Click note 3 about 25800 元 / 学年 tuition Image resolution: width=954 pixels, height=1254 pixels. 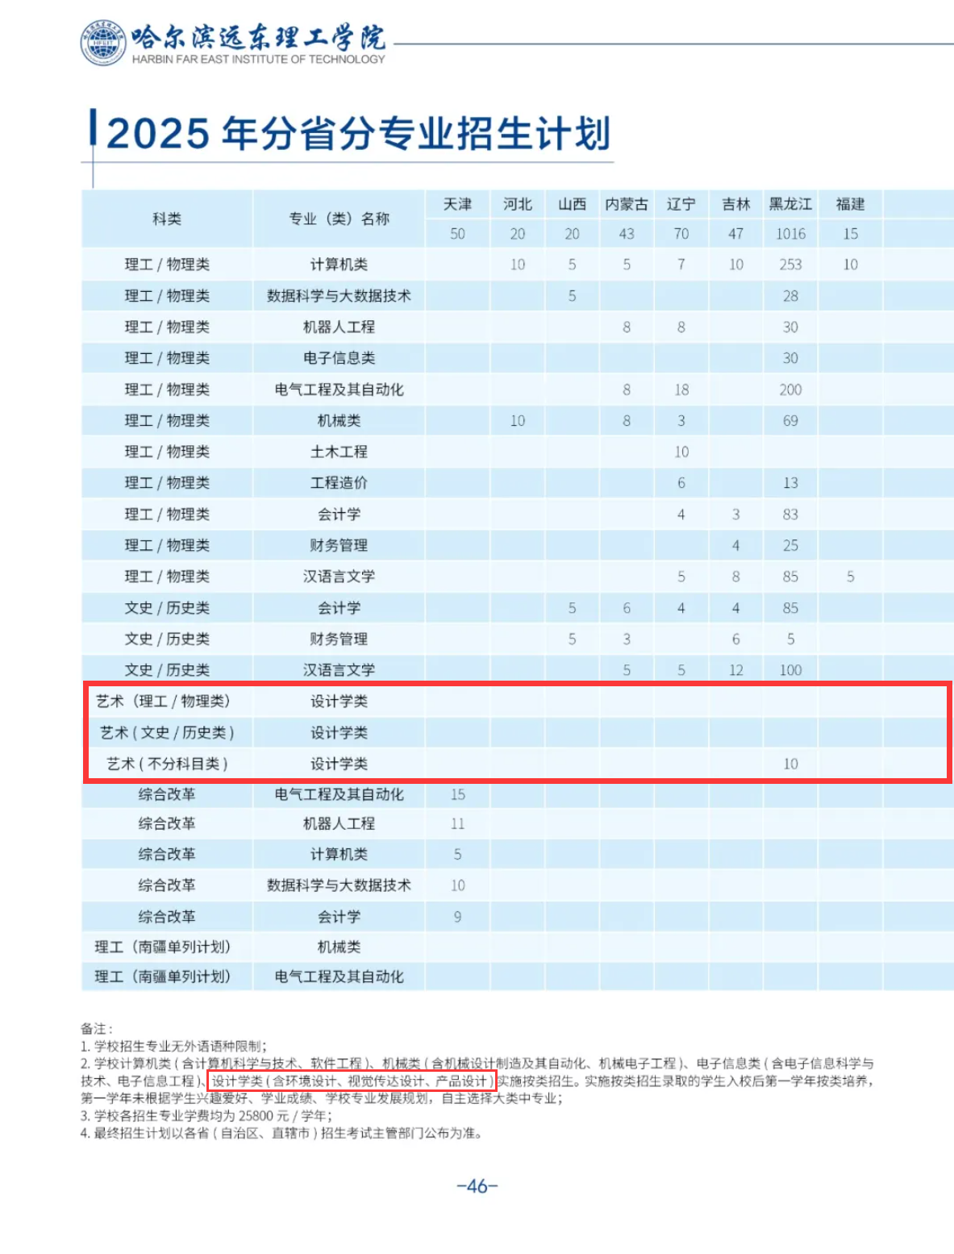click(x=206, y=1115)
